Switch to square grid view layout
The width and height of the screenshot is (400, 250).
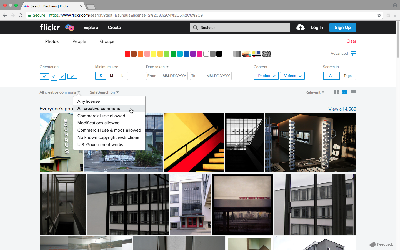[336, 92]
